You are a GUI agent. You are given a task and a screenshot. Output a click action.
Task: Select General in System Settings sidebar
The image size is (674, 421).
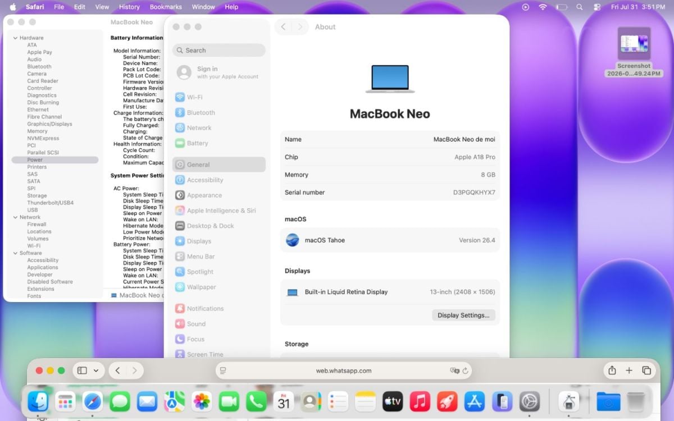pos(218,164)
